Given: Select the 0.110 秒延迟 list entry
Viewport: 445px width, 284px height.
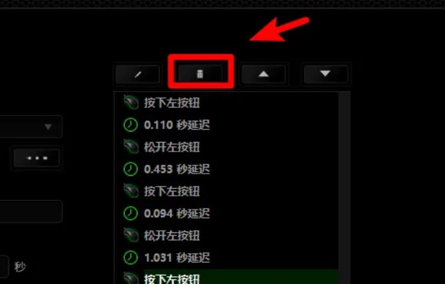Looking at the screenshot, I should (227, 125).
